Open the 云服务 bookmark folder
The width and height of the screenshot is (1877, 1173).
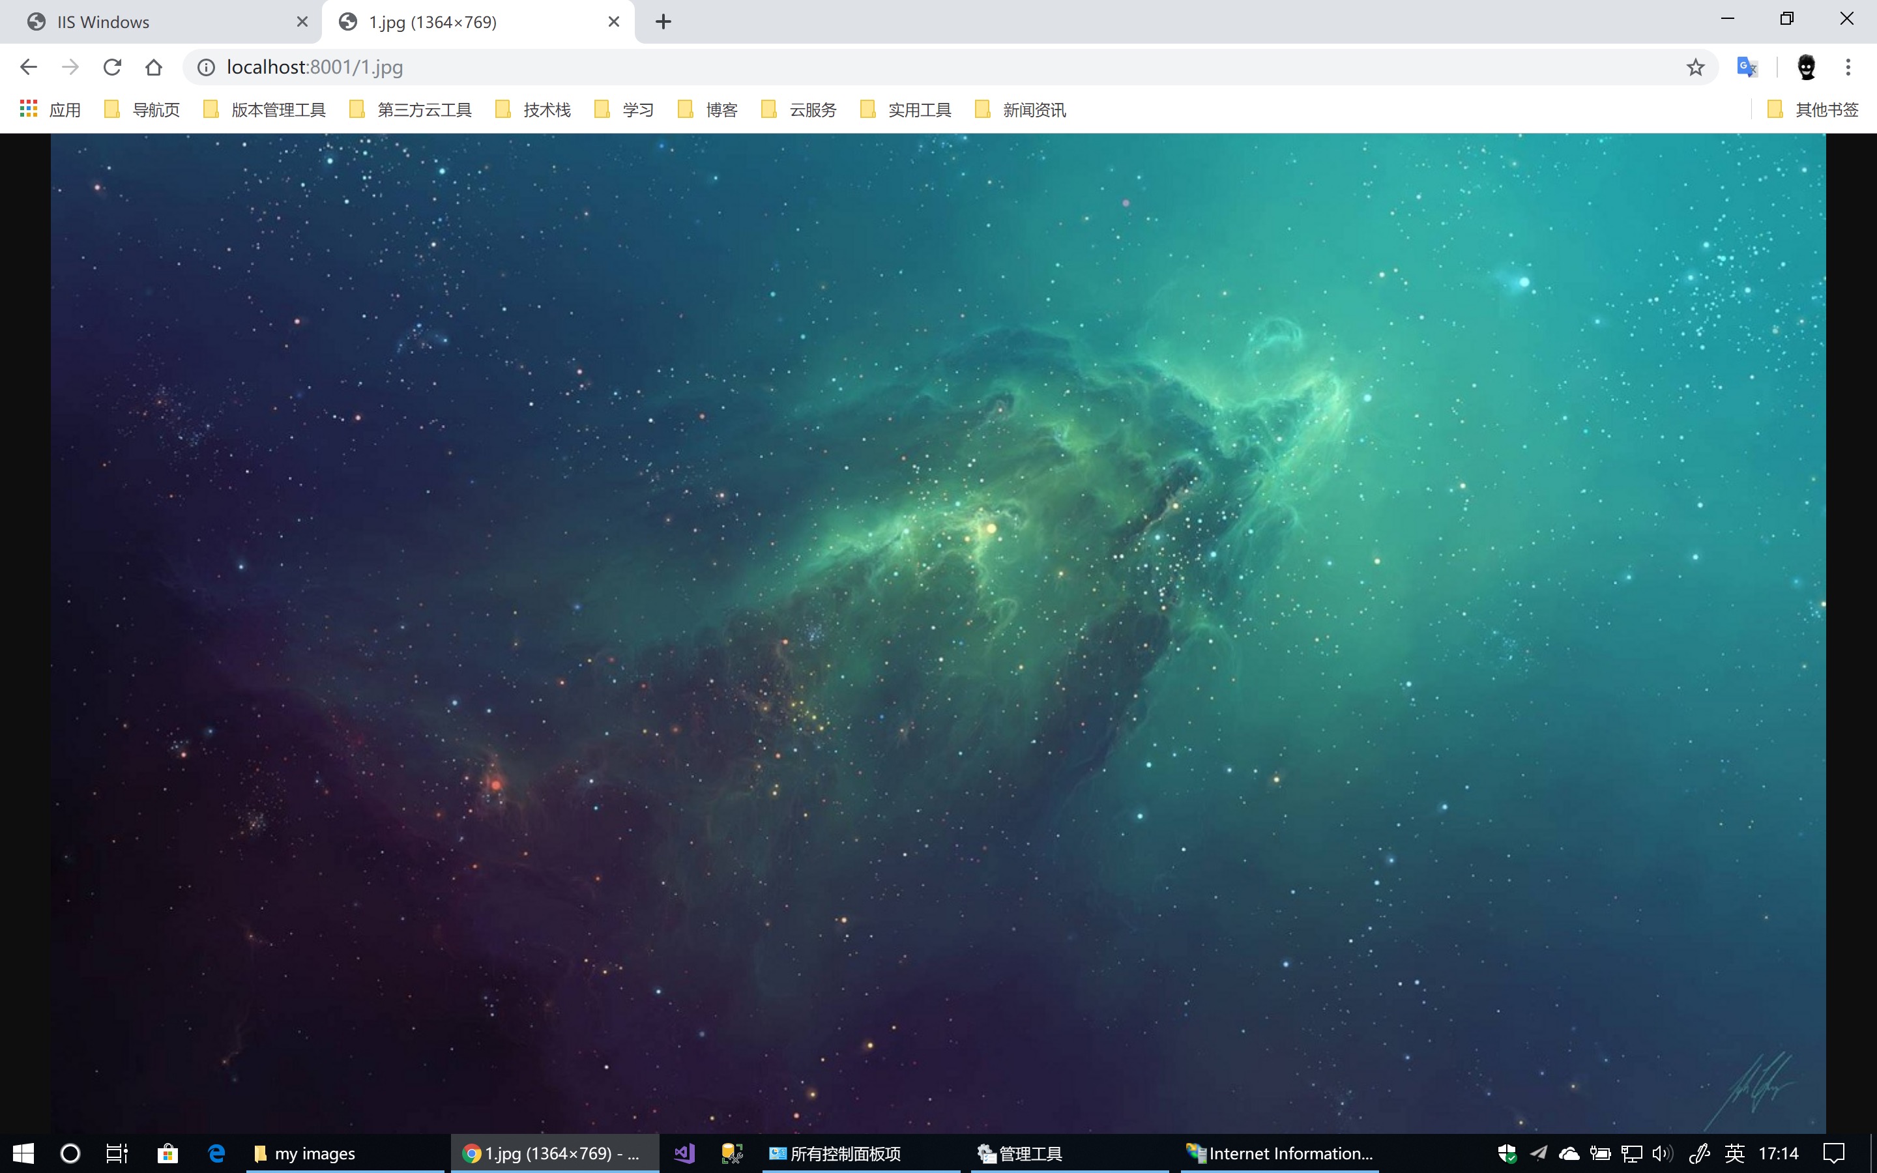pos(800,109)
